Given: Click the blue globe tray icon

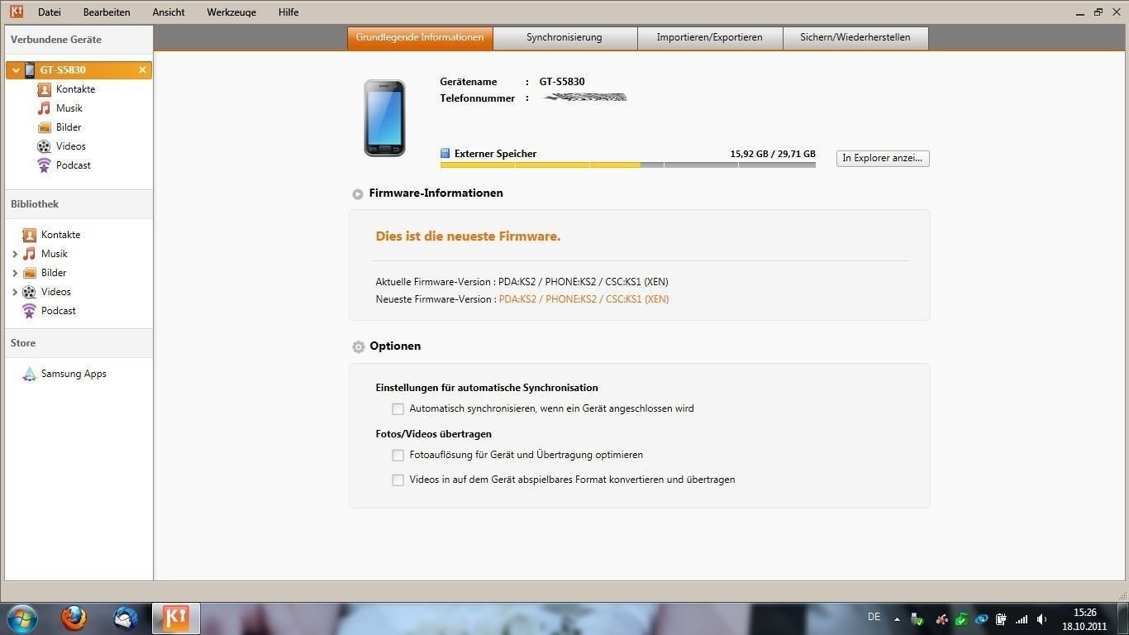Looking at the screenshot, I should (x=981, y=619).
